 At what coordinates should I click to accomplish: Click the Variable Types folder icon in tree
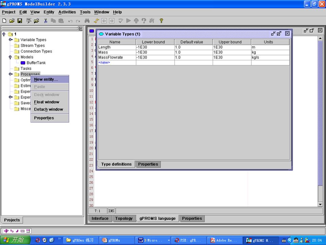click(17, 40)
